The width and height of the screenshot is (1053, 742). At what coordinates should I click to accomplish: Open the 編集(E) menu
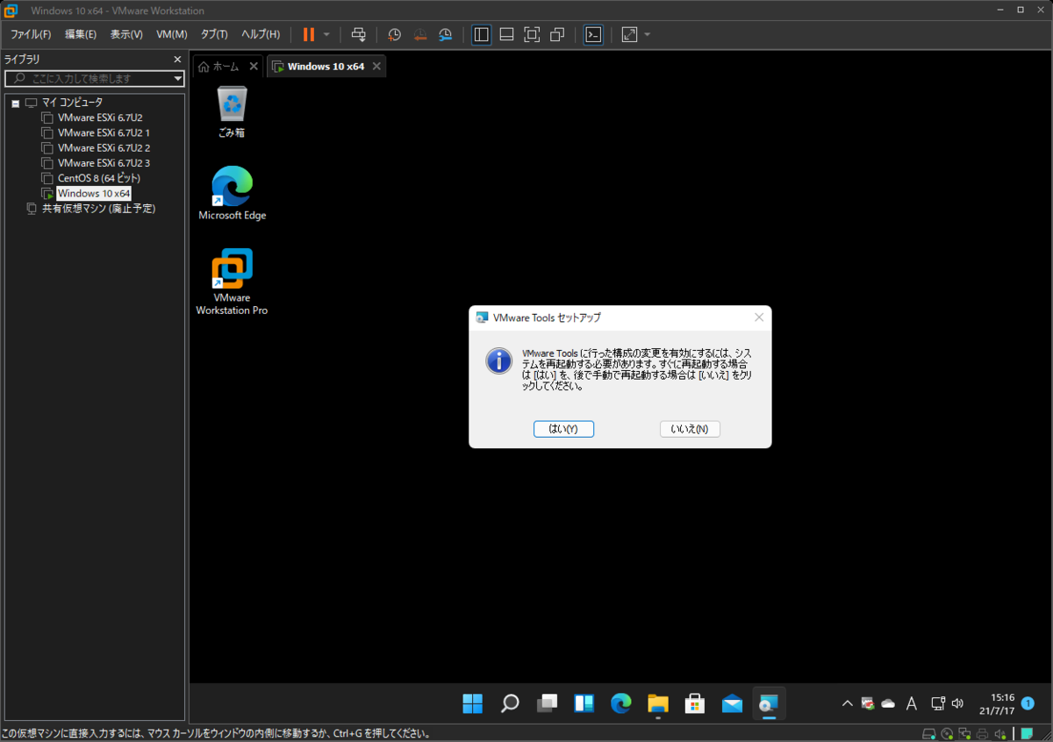point(81,34)
